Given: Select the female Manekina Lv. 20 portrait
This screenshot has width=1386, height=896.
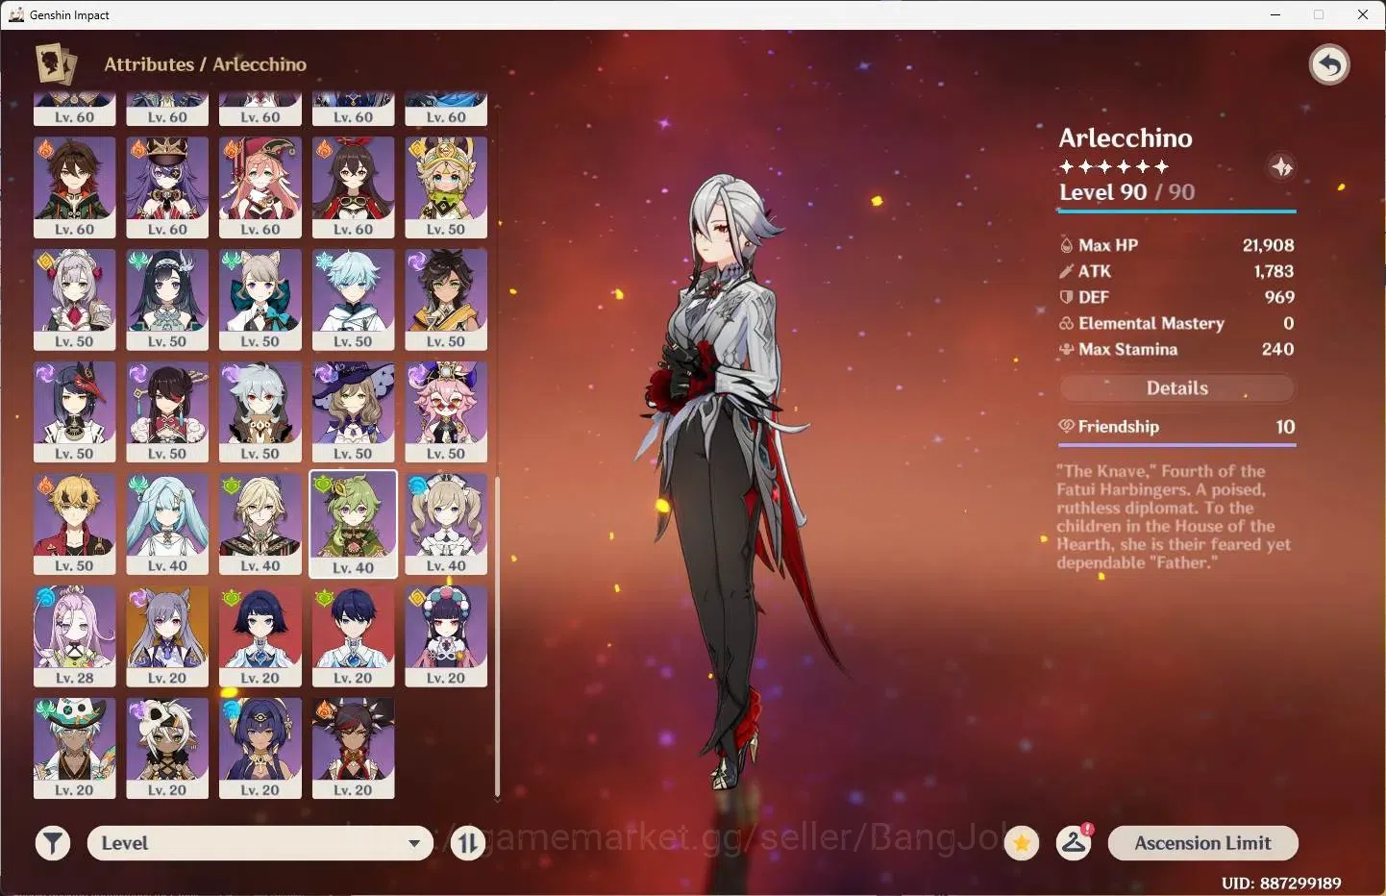Looking at the screenshot, I should point(260,636).
